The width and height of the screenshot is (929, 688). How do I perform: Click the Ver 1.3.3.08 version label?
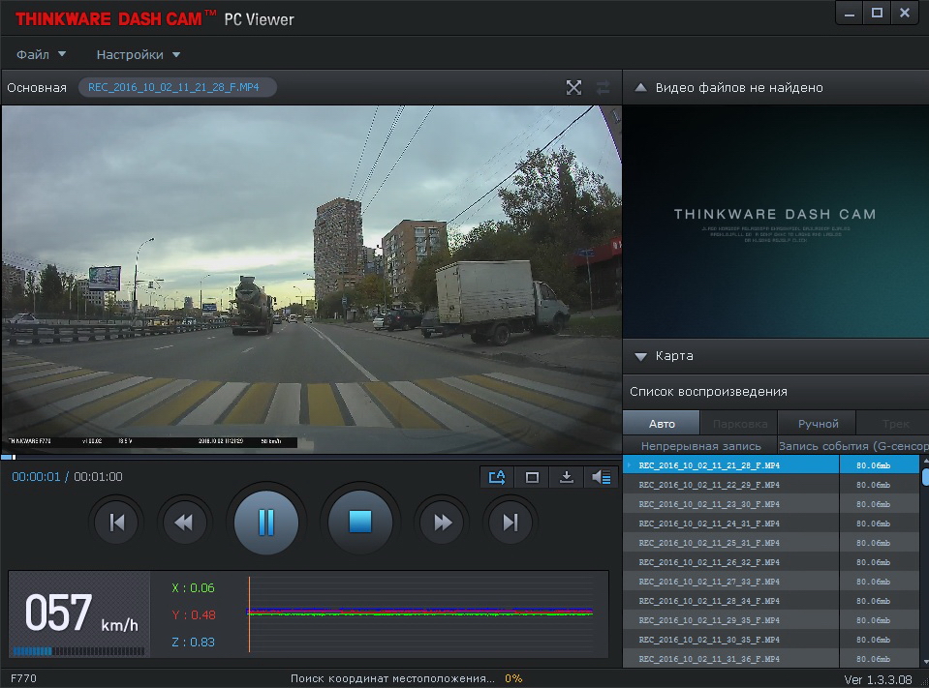(878, 679)
